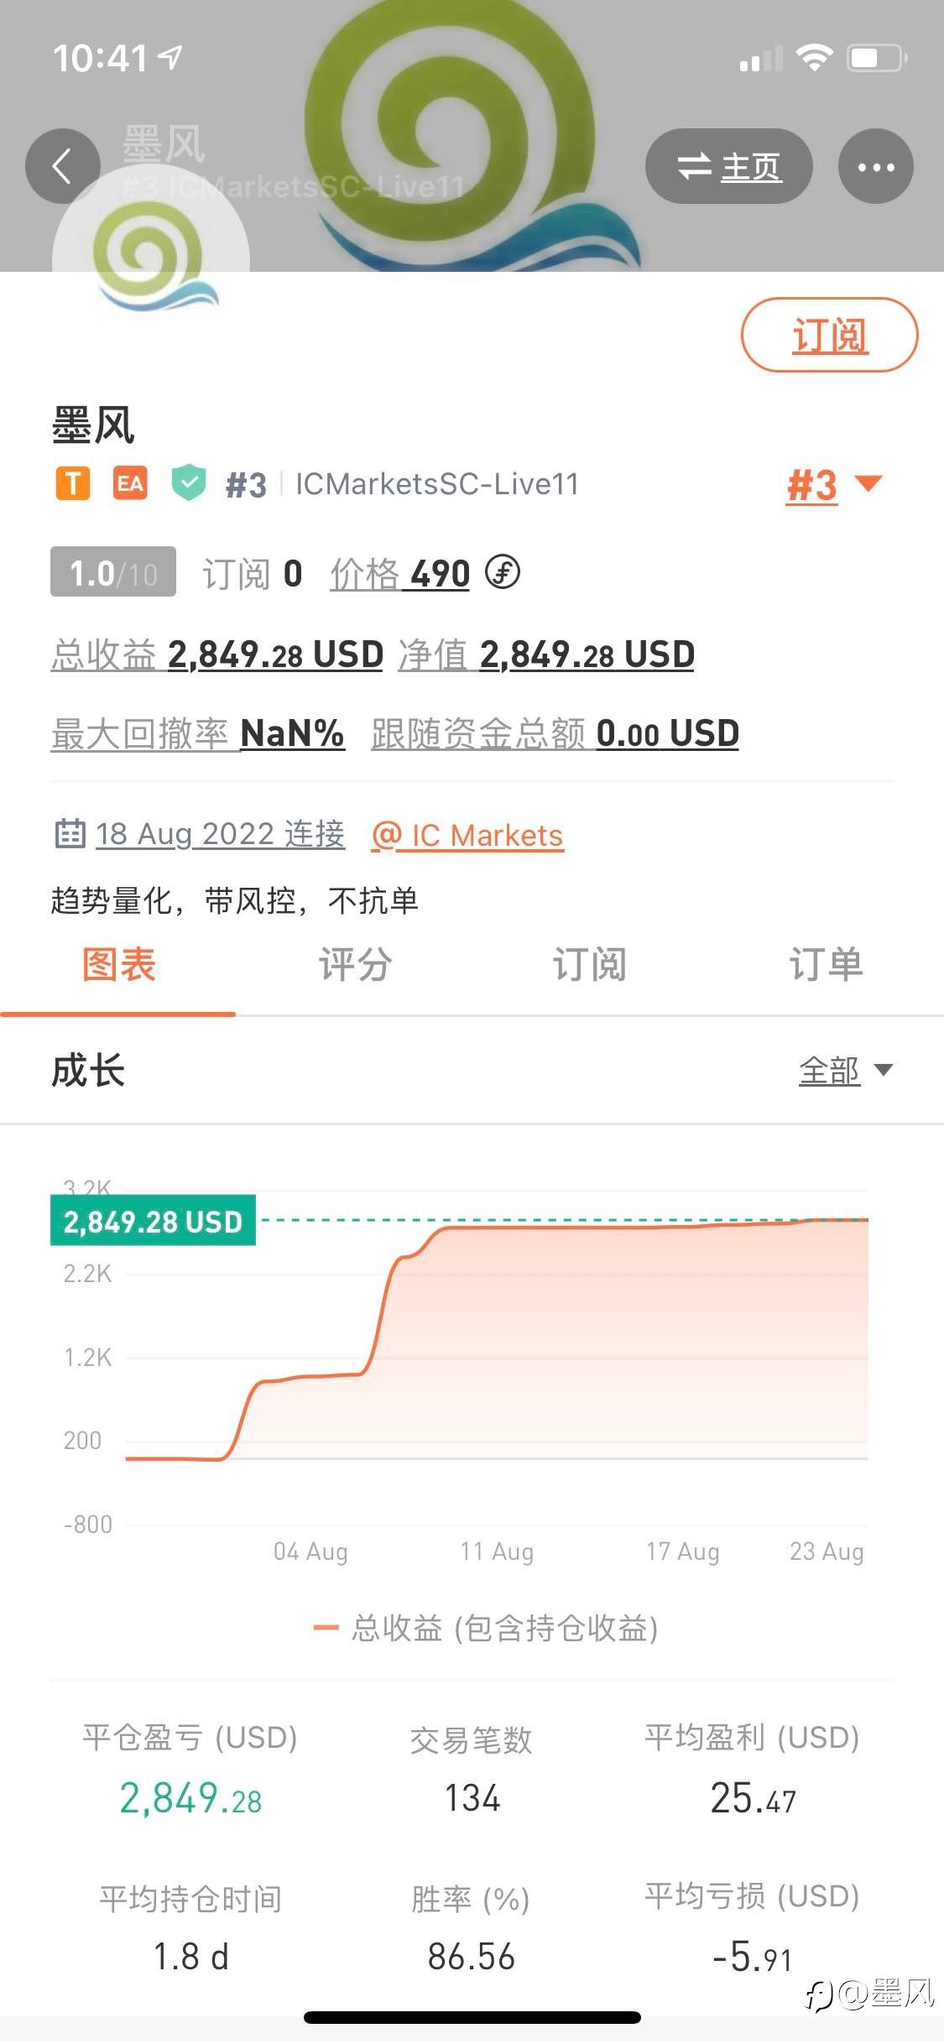The width and height of the screenshot is (944, 2044).
Task: Expand the #3 account dropdown
Action: (834, 485)
